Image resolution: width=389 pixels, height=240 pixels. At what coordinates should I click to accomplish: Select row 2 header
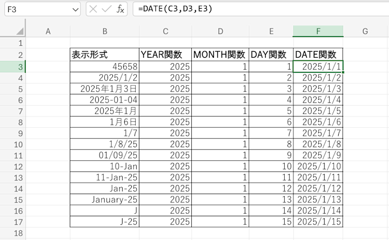[12, 54]
